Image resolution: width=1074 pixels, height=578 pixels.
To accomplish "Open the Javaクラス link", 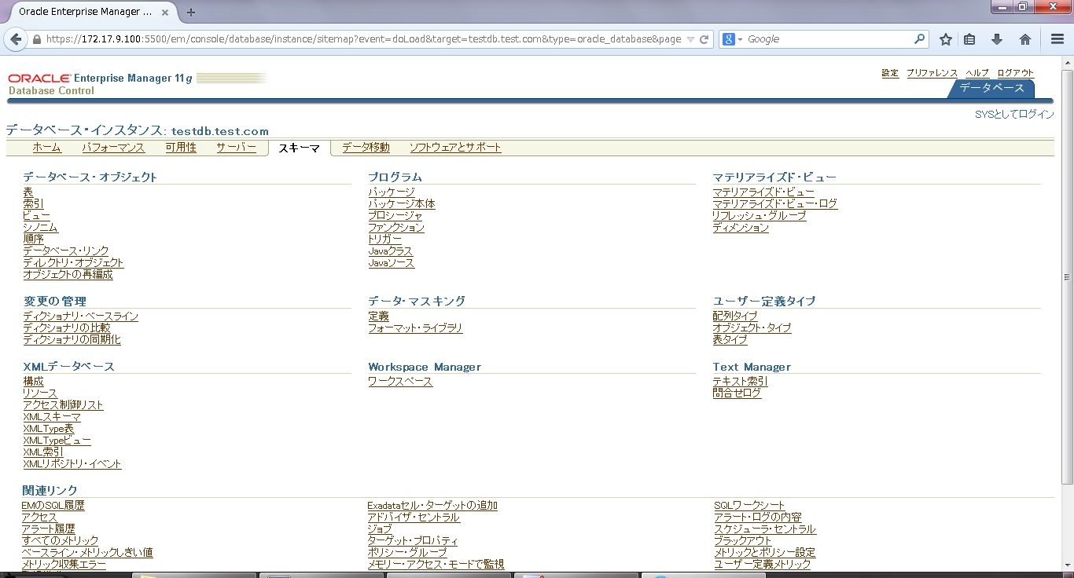I will pyautogui.click(x=390, y=251).
